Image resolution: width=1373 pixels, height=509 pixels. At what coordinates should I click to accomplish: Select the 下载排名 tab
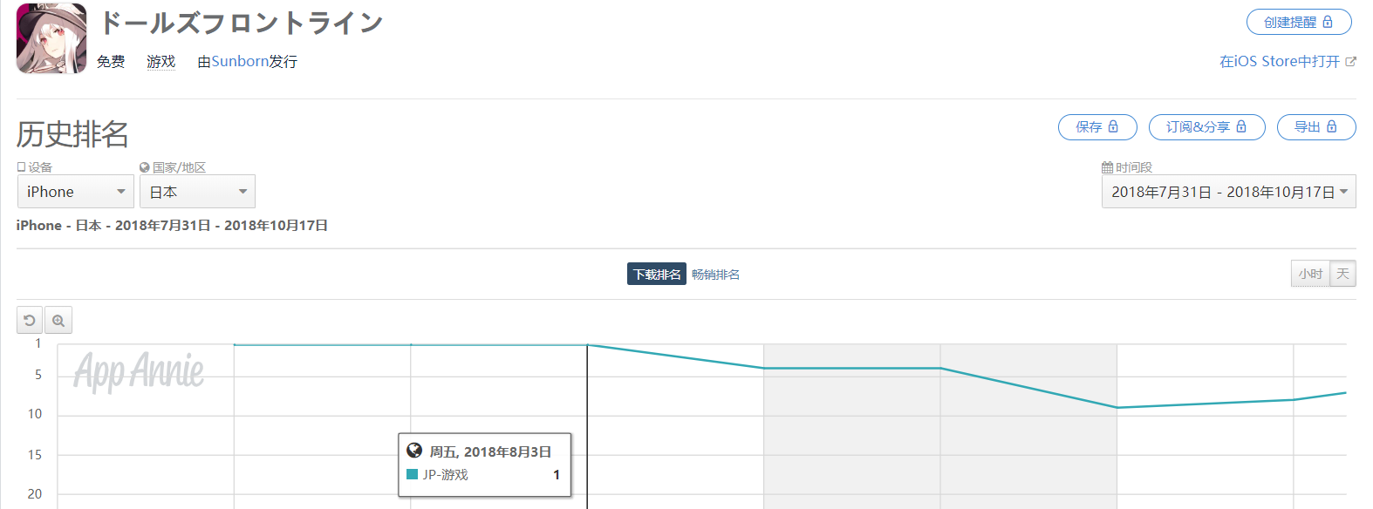pos(657,274)
